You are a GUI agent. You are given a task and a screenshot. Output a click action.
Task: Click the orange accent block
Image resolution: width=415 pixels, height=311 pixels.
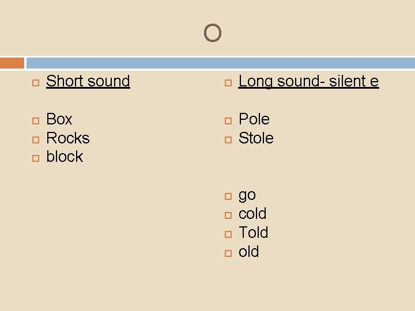click(12, 62)
